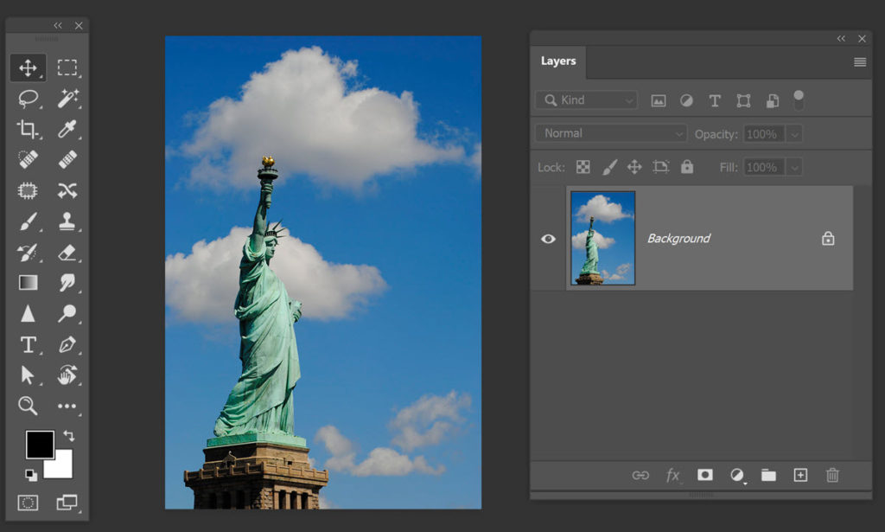
Task: Reset to default foreground and background colors
Action: 31,476
